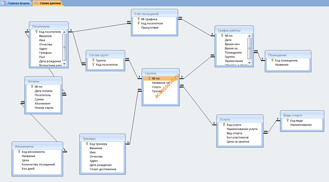Click the Посетители table scrollbar
Viewport: 329px width, 182px height.
pyautogui.click(x=64, y=48)
